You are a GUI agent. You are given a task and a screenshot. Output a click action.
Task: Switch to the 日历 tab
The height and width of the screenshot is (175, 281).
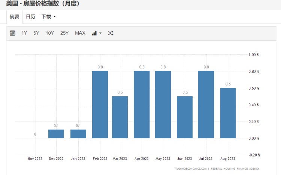[30, 17]
